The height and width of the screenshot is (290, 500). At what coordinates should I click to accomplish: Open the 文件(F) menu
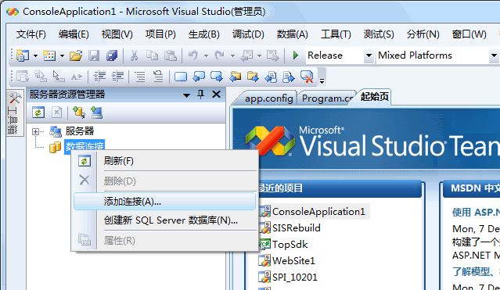[x=31, y=34]
